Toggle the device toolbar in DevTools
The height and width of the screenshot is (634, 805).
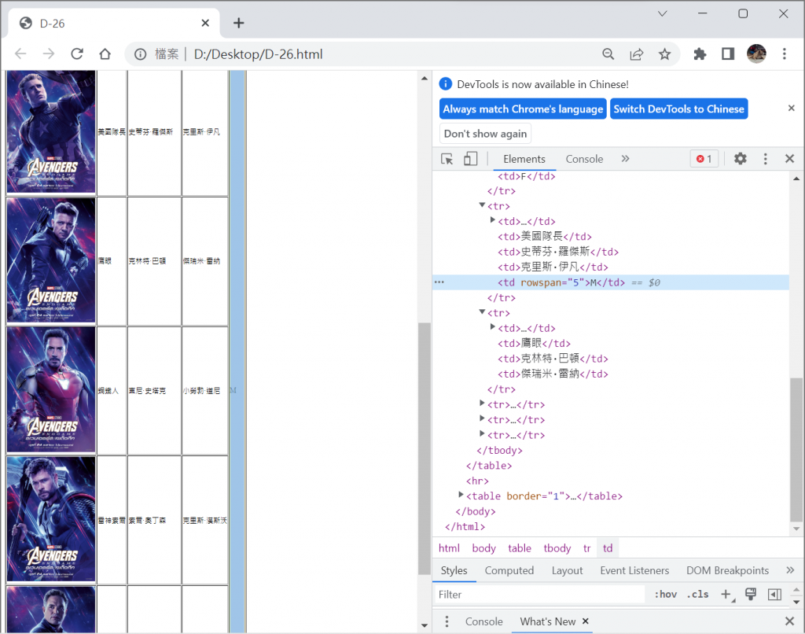pyautogui.click(x=470, y=159)
